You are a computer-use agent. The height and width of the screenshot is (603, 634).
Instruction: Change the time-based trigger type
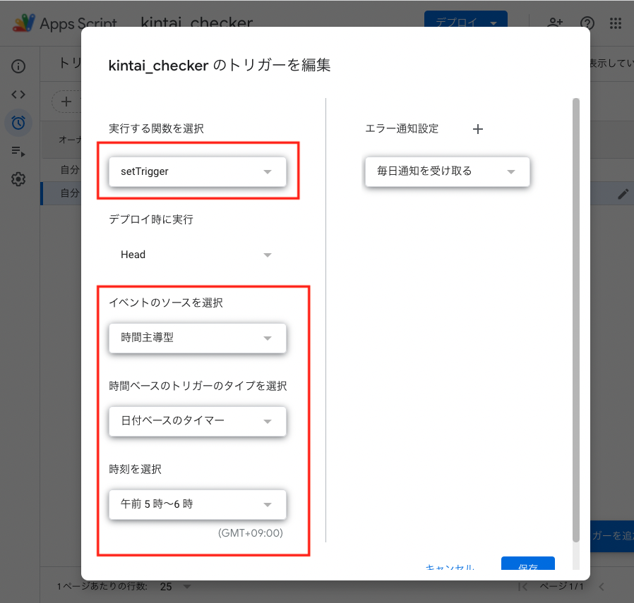(x=198, y=421)
